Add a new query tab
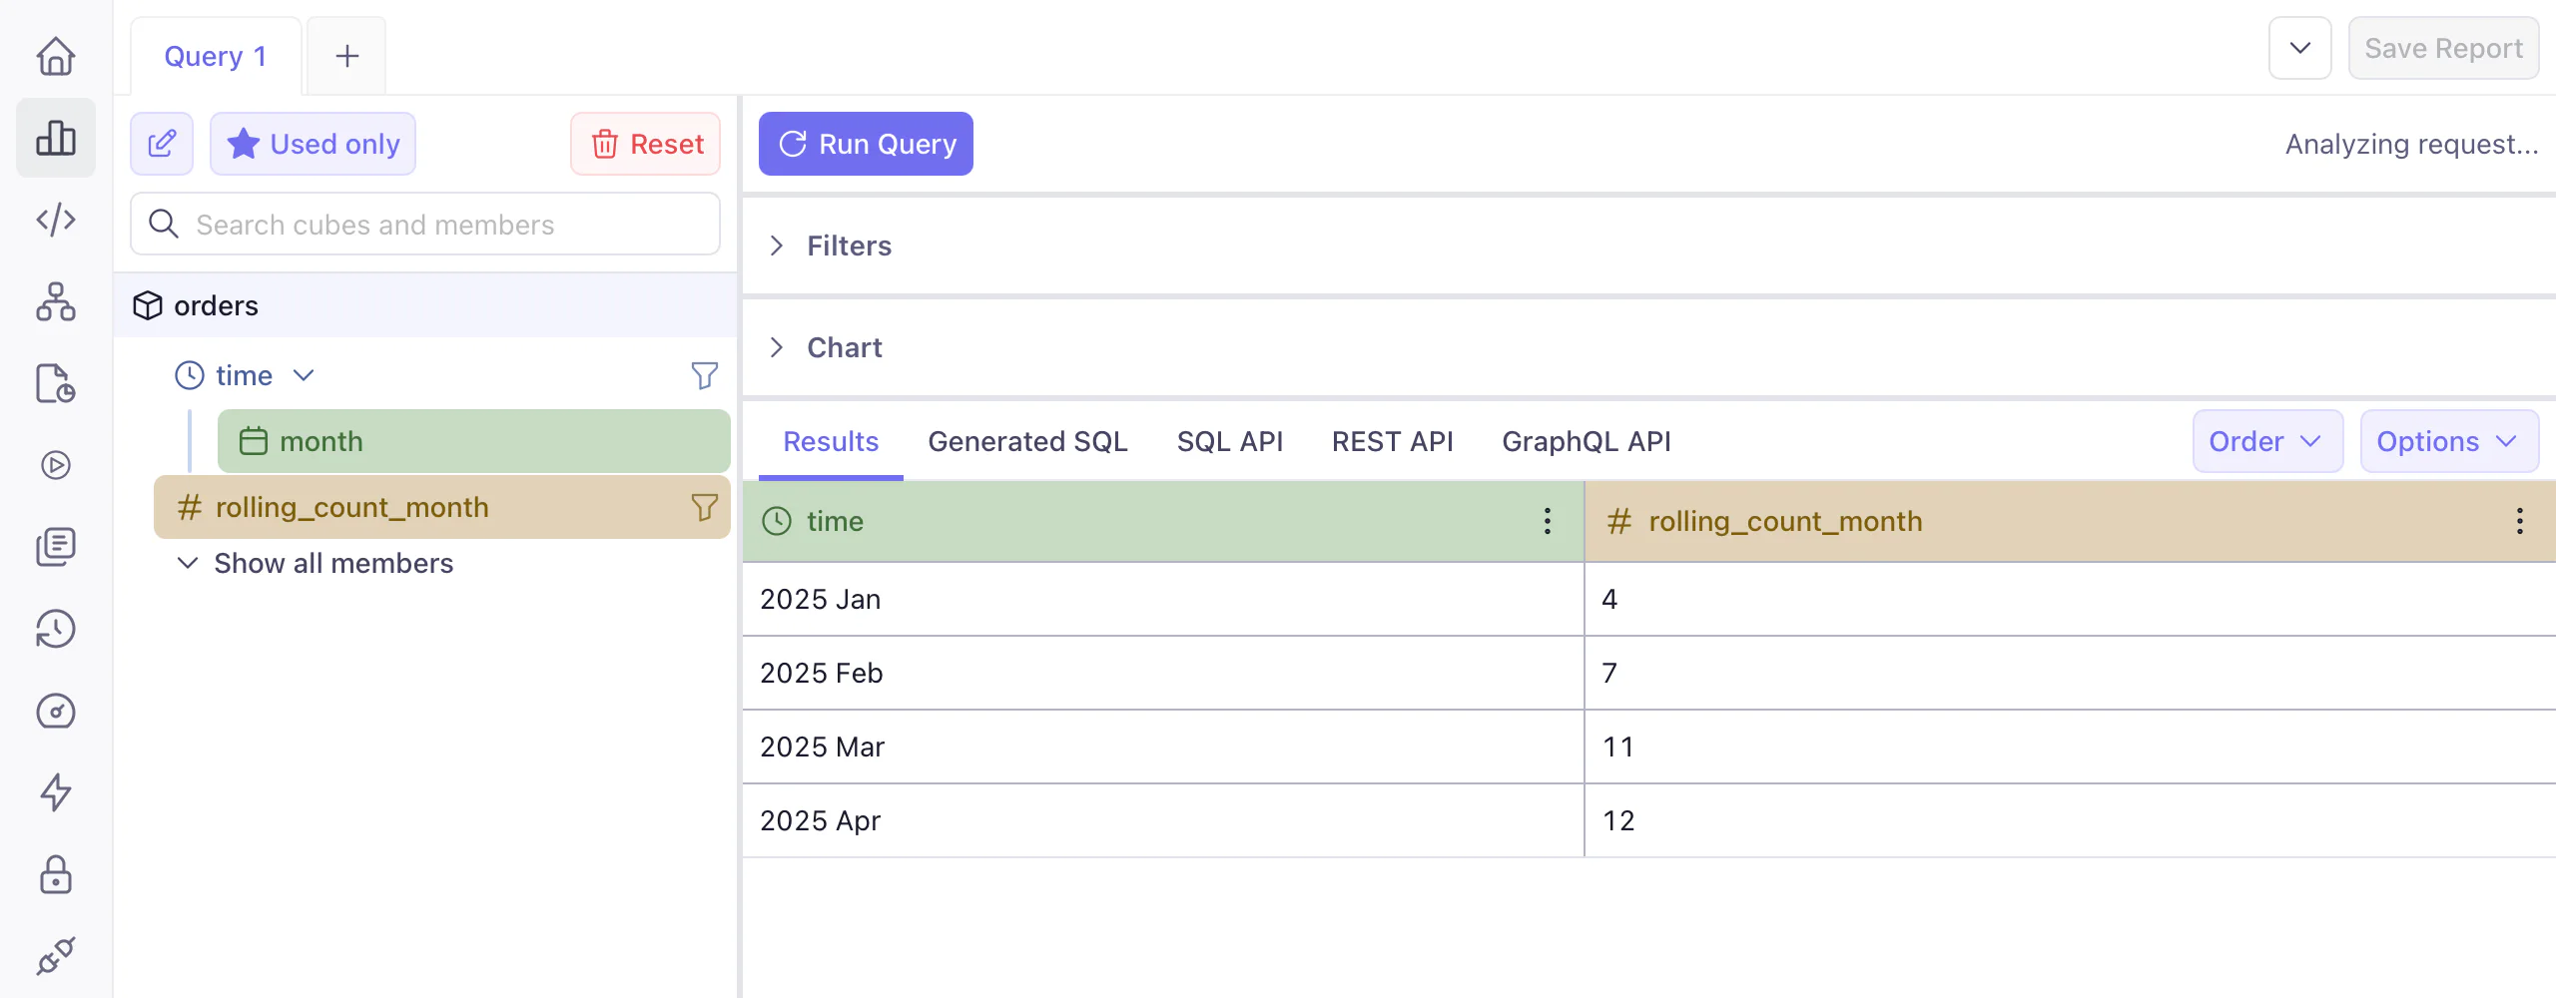The width and height of the screenshot is (2556, 998). (346, 56)
